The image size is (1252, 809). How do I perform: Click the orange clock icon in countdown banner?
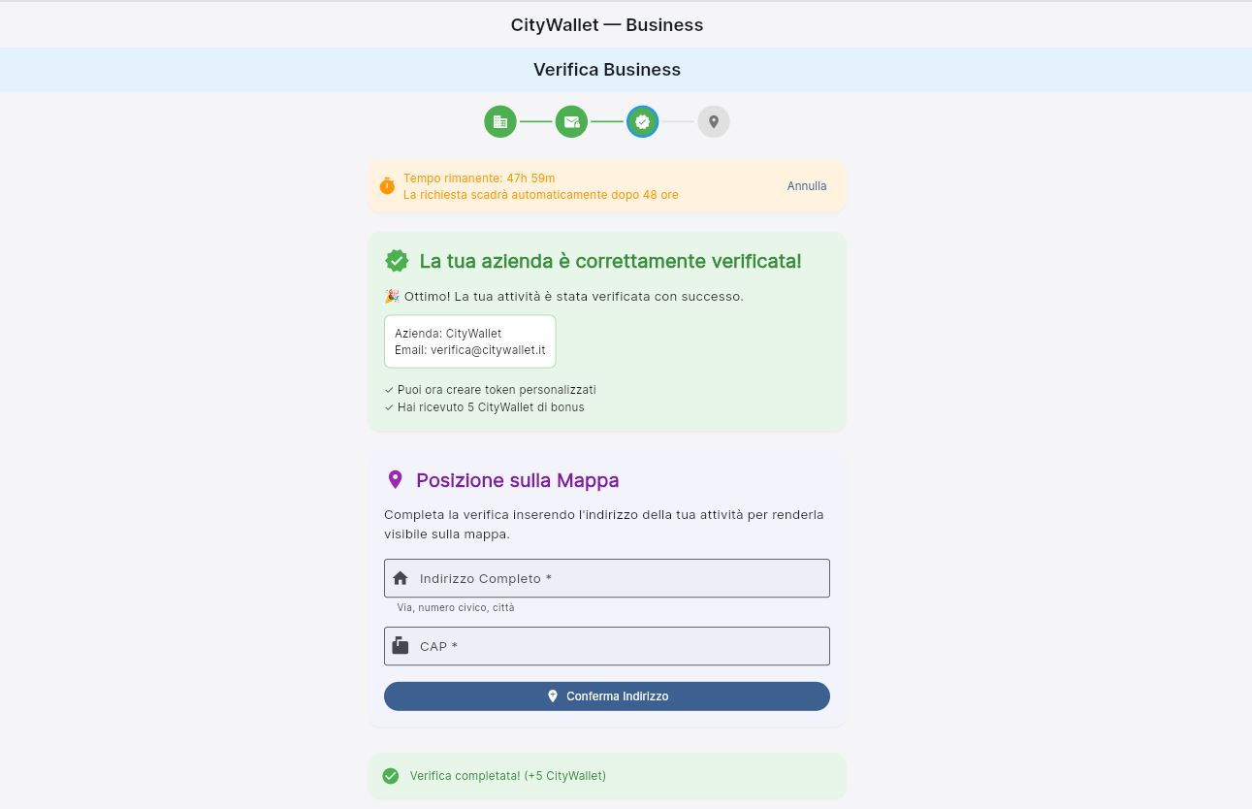click(x=388, y=185)
